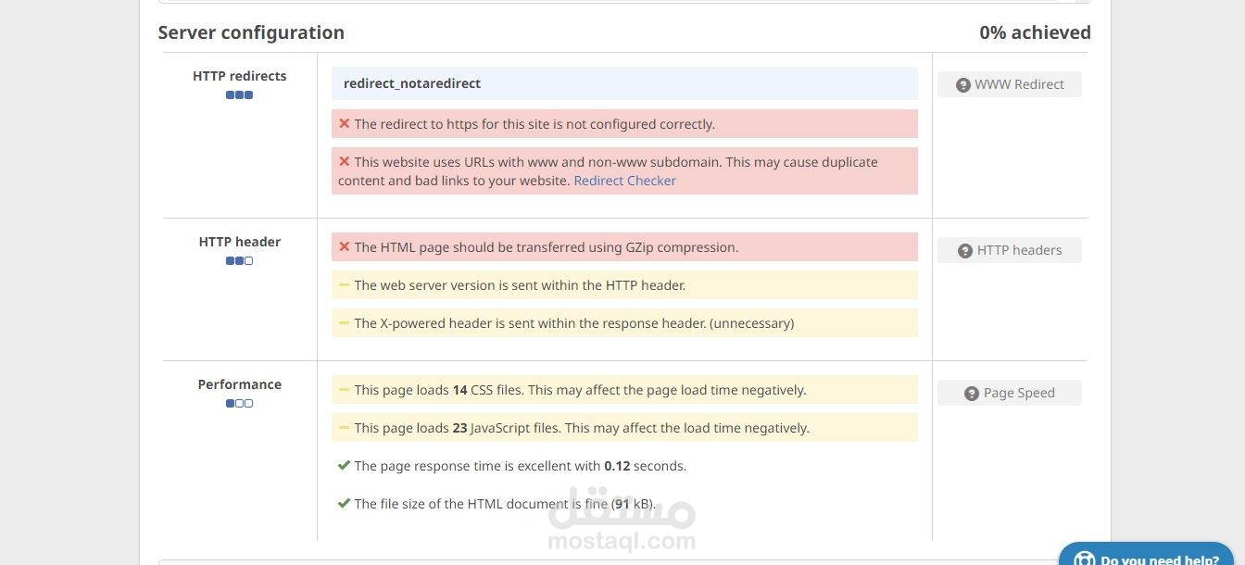Click the yellow dash beside X-powered header notice
Viewport: 1245px width, 565px height.
coord(344,322)
